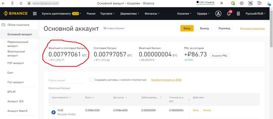Open the apps grid menu icon
Viewport: 273px width, 119px height.
coord(35,13)
